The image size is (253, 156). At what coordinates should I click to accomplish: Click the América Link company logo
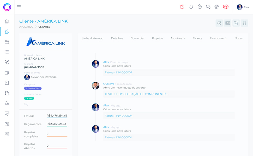(x=46, y=42)
